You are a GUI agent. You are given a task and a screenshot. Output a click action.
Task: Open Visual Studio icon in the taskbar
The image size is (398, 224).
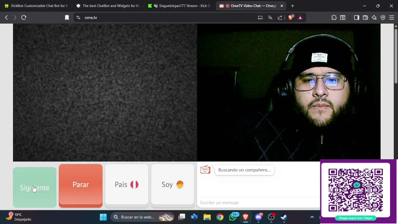coord(194,217)
